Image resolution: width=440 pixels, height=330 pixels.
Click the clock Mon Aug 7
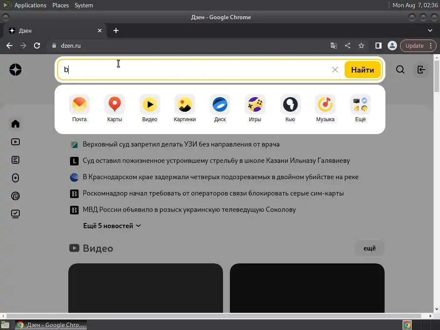(x=415, y=5)
